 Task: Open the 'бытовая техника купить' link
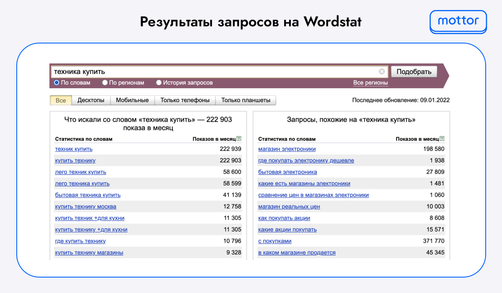pyautogui.click(x=88, y=195)
